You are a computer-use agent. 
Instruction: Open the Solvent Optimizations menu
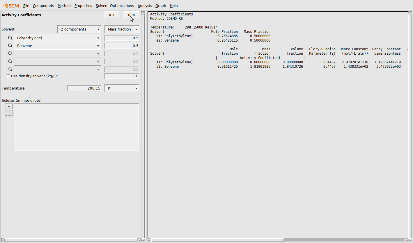(x=115, y=6)
